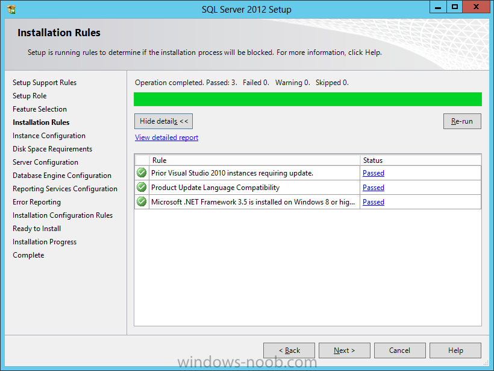This screenshot has height=371, width=494.
Task: Select Database Engine Configuration step in sidebar
Action: (62, 176)
